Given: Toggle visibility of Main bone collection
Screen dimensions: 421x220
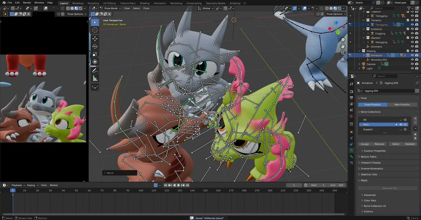Looking at the screenshot, I should (401, 124).
